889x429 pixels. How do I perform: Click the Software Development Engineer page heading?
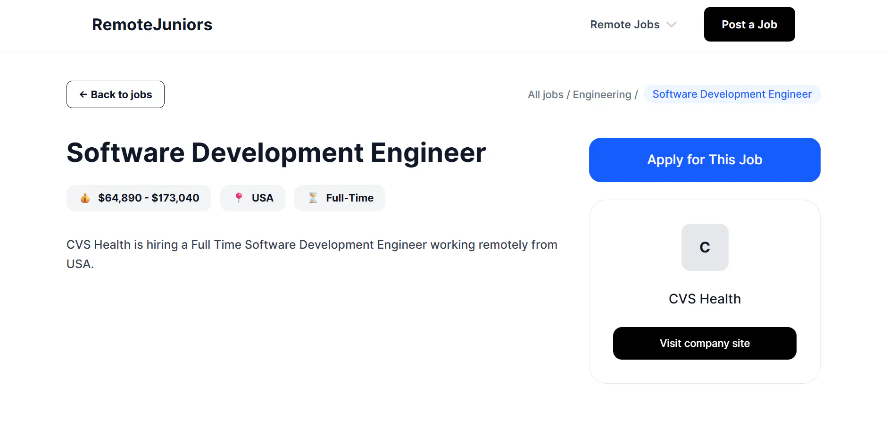click(x=276, y=153)
